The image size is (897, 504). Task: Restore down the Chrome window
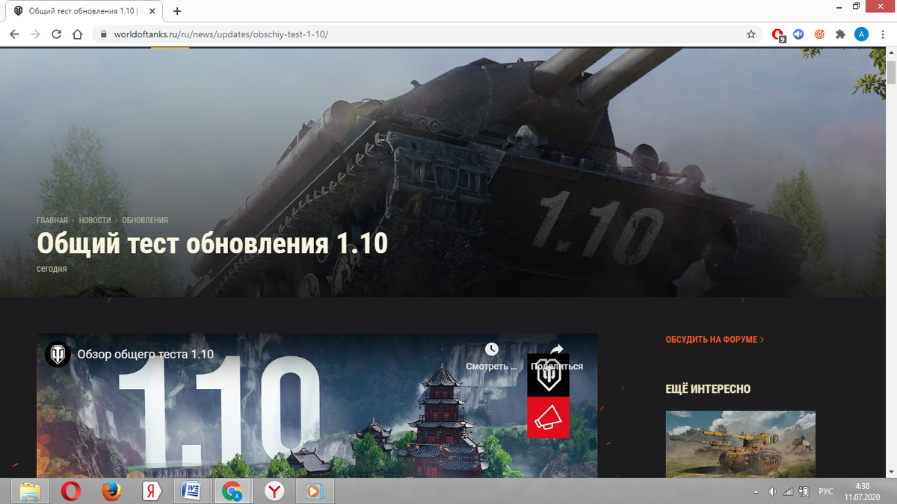tap(856, 6)
